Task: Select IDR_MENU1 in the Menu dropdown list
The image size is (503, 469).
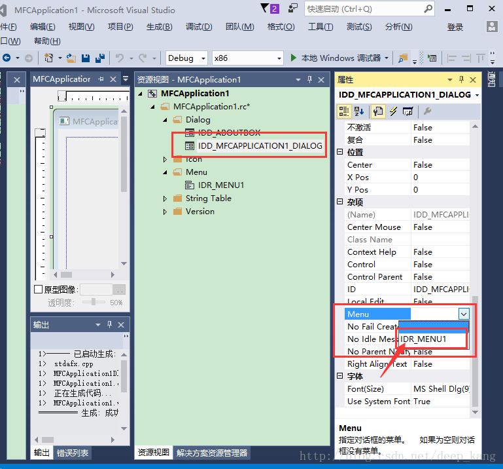Action: click(434, 339)
